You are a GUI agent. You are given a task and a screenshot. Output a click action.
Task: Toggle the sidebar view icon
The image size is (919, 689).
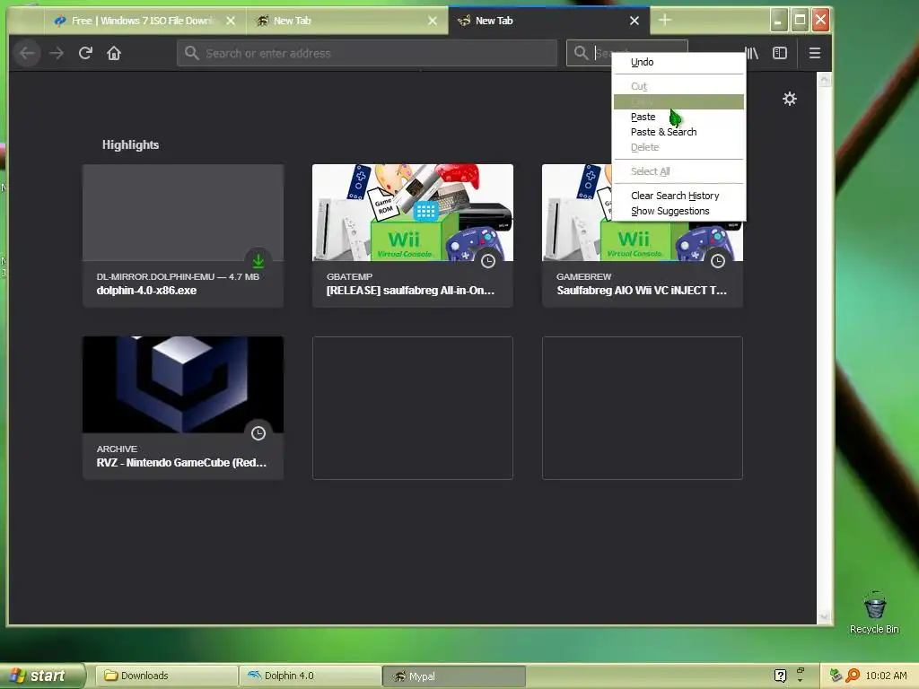click(x=780, y=53)
